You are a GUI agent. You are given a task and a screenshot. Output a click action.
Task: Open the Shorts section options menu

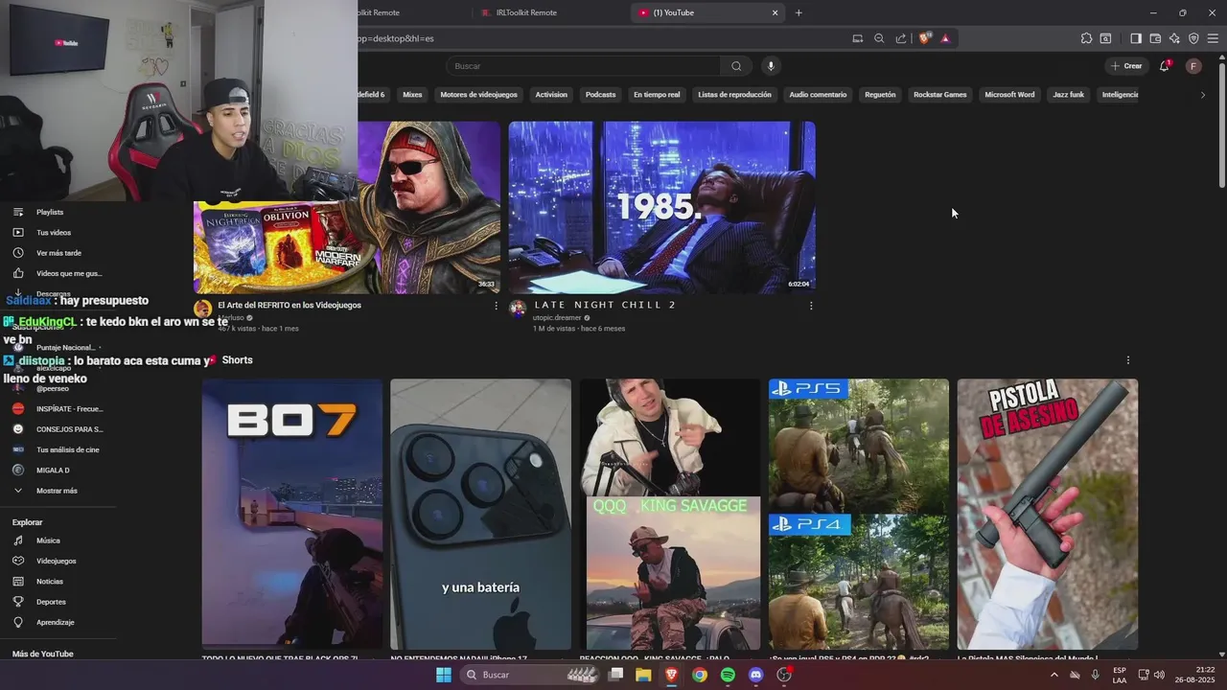[x=1127, y=360]
